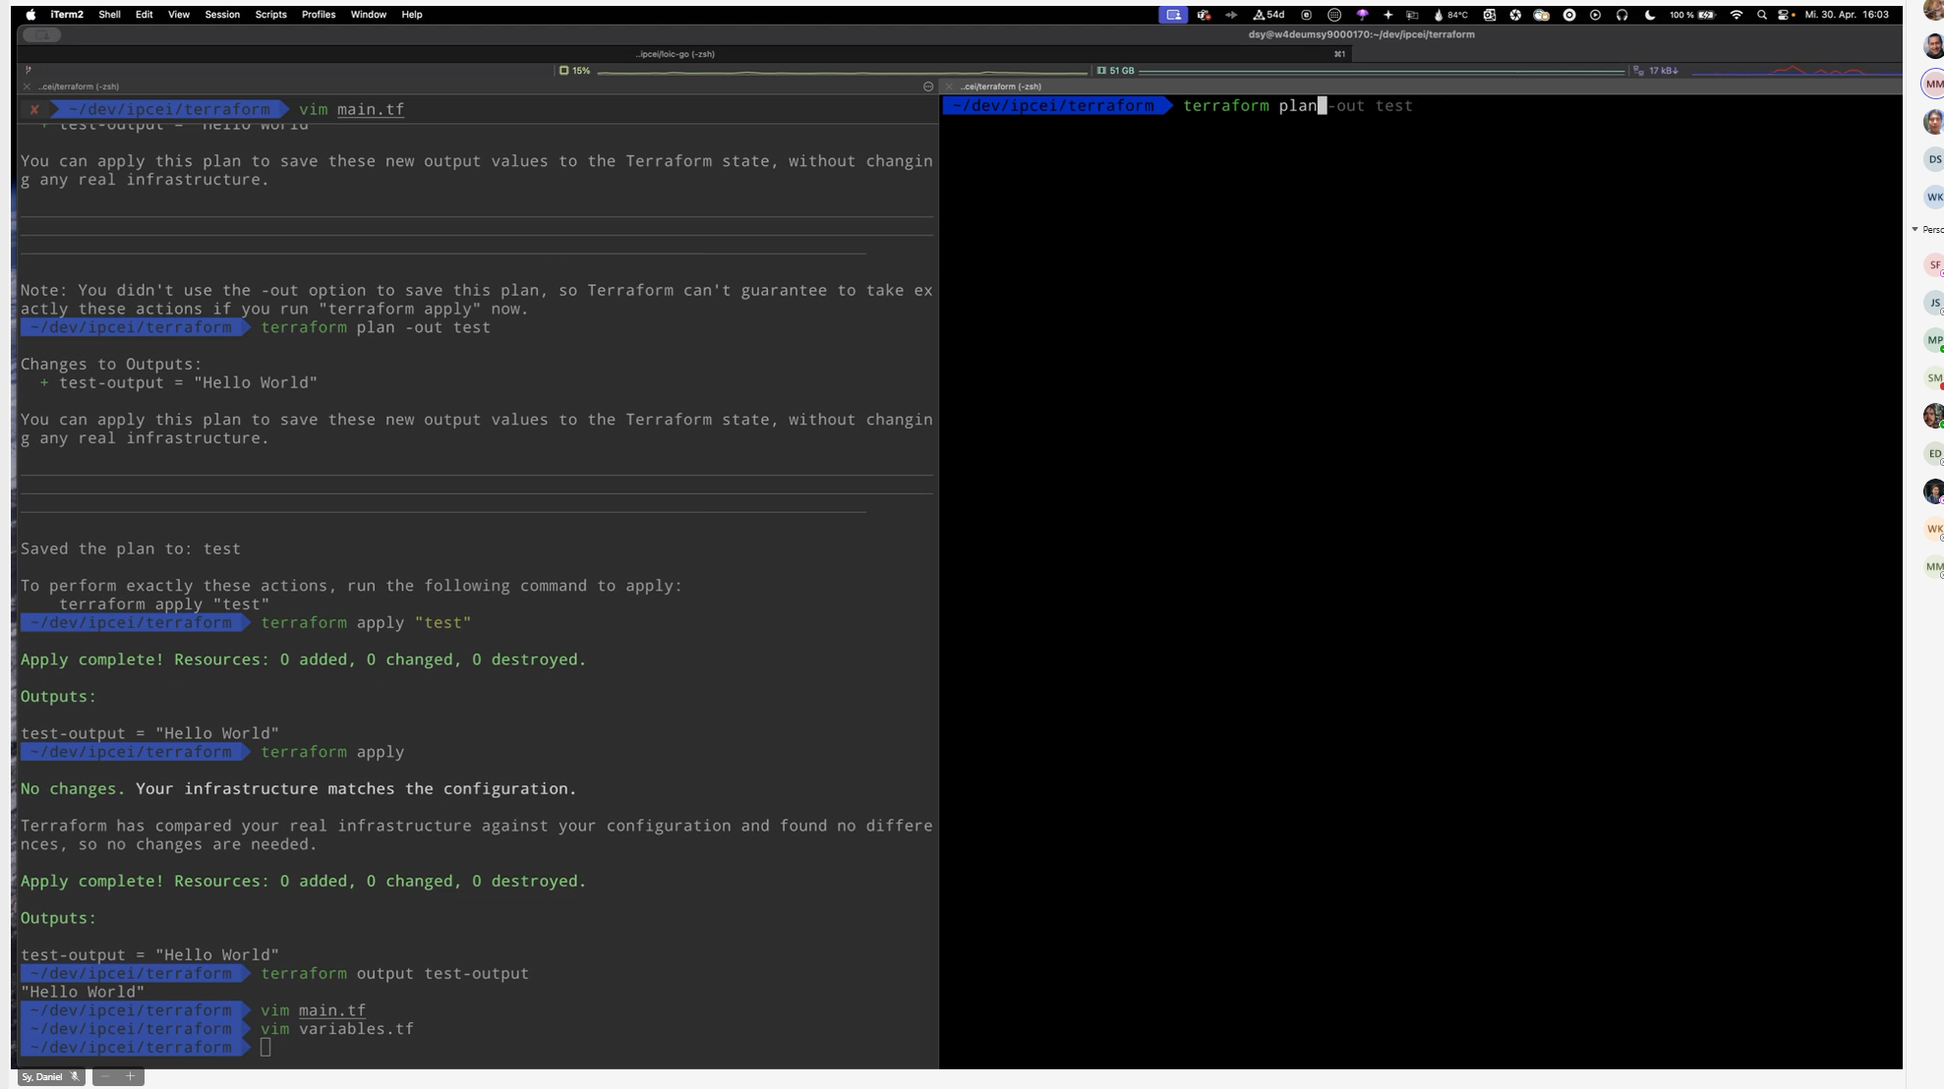Open the Help menu
The image size is (1944, 1089).
pyautogui.click(x=412, y=15)
